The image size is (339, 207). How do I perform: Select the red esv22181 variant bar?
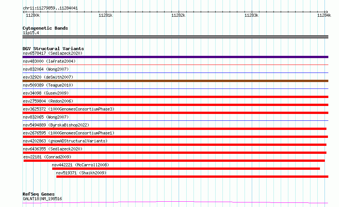click(x=174, y=161)
